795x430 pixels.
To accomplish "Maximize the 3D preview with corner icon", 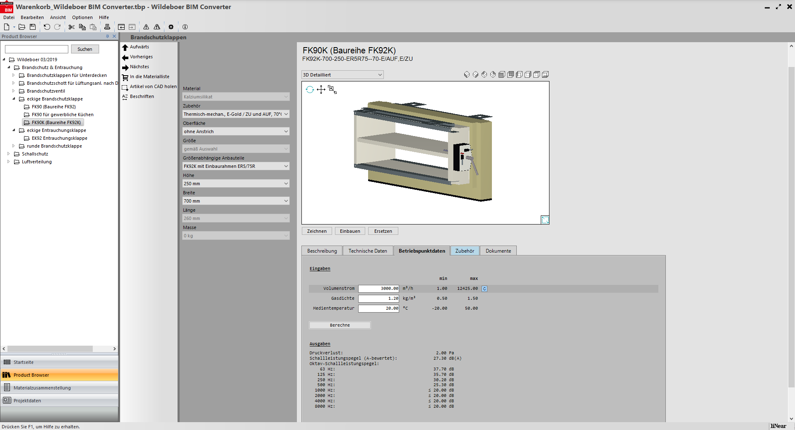I will point(545,220).
